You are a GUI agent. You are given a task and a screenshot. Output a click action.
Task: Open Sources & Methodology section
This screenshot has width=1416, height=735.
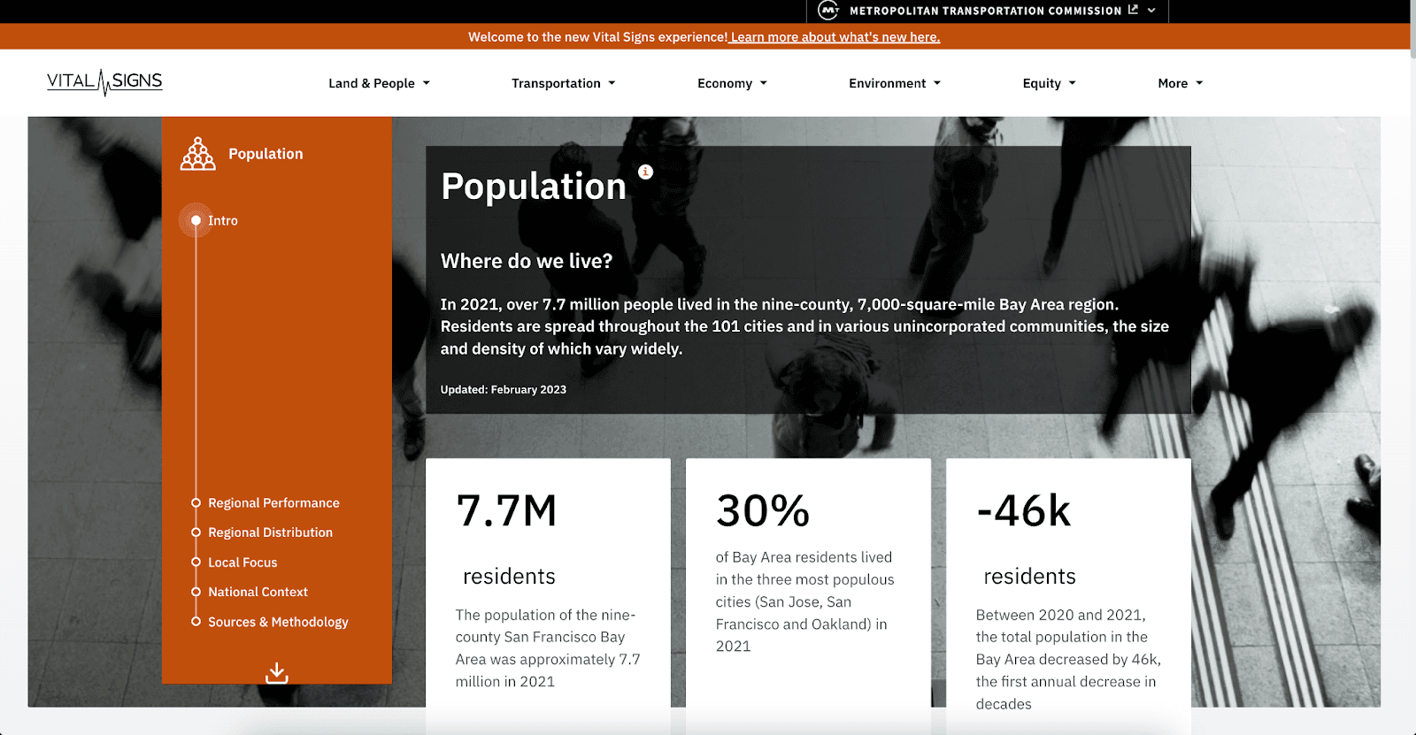278,622
